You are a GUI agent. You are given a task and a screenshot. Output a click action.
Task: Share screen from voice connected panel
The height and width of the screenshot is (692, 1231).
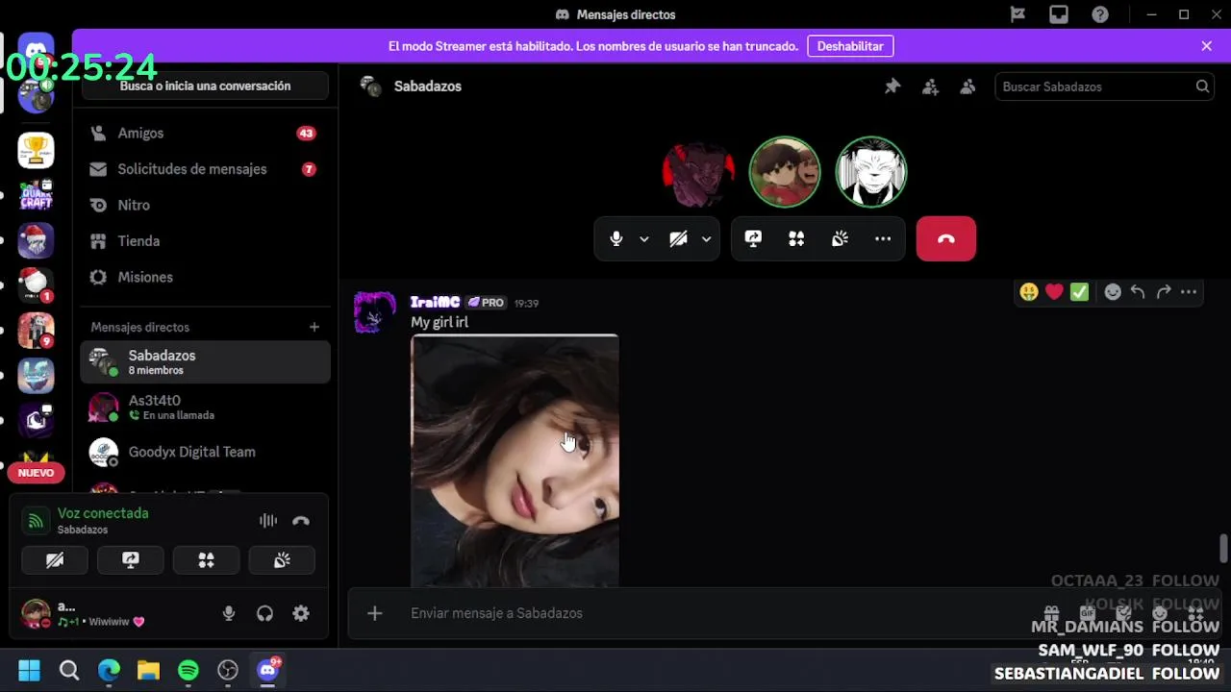131,560
